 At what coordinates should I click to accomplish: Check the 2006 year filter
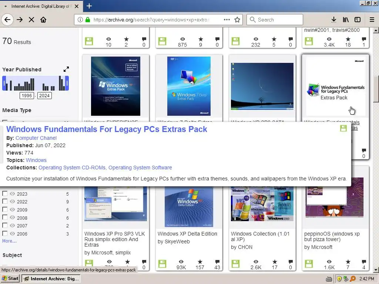[x=4, y=233]
